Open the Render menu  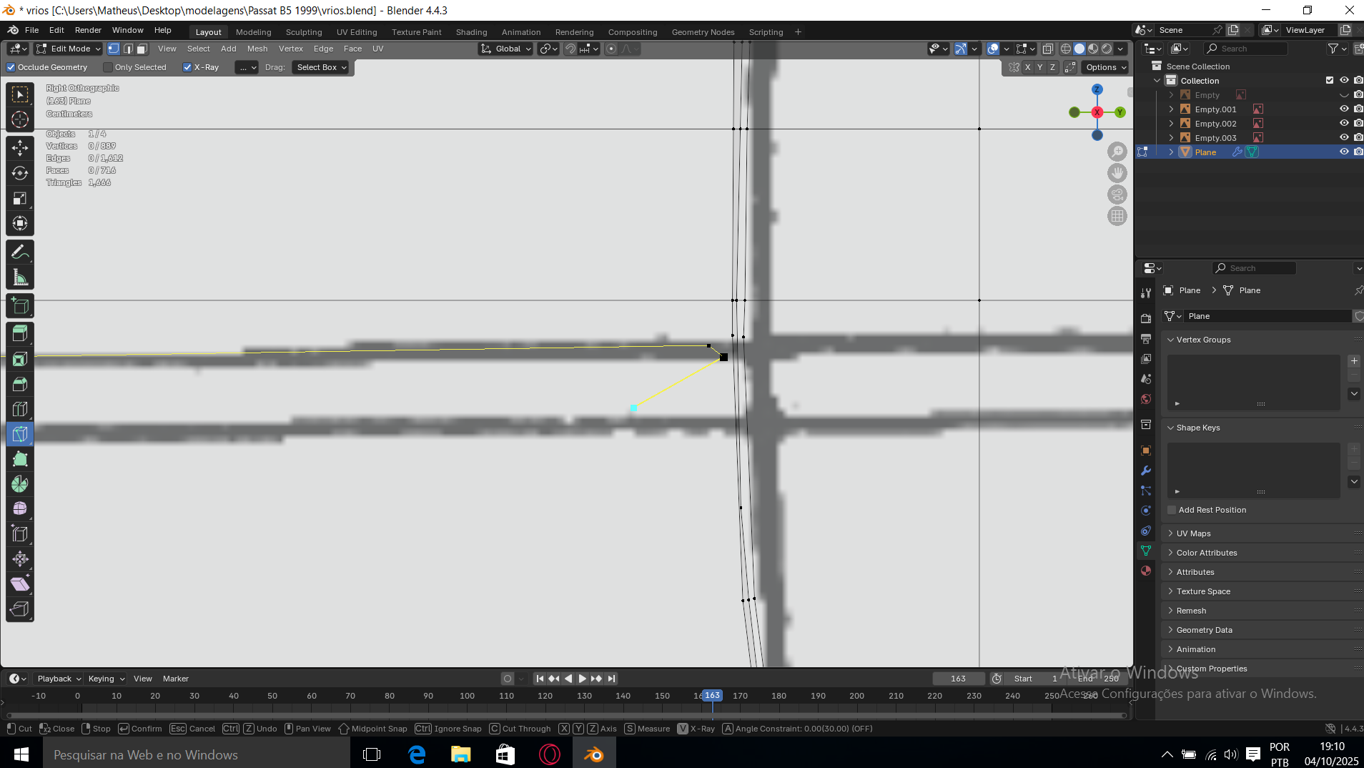[88, 30]
